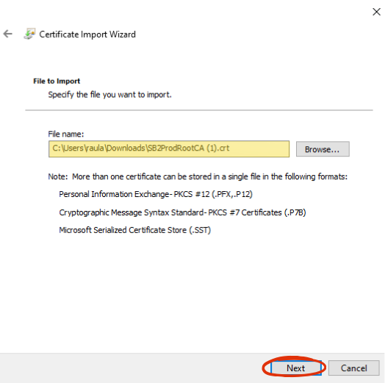Click the SB2ProdRootCA (1).crt filename text

click(x=189, y=148)
